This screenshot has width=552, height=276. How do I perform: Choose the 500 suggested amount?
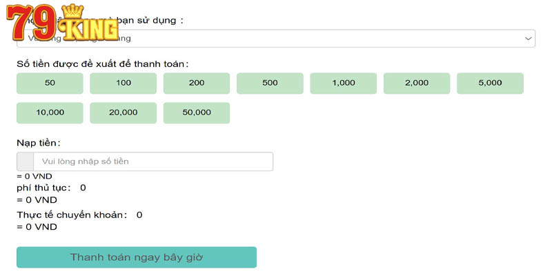[270, 83]
